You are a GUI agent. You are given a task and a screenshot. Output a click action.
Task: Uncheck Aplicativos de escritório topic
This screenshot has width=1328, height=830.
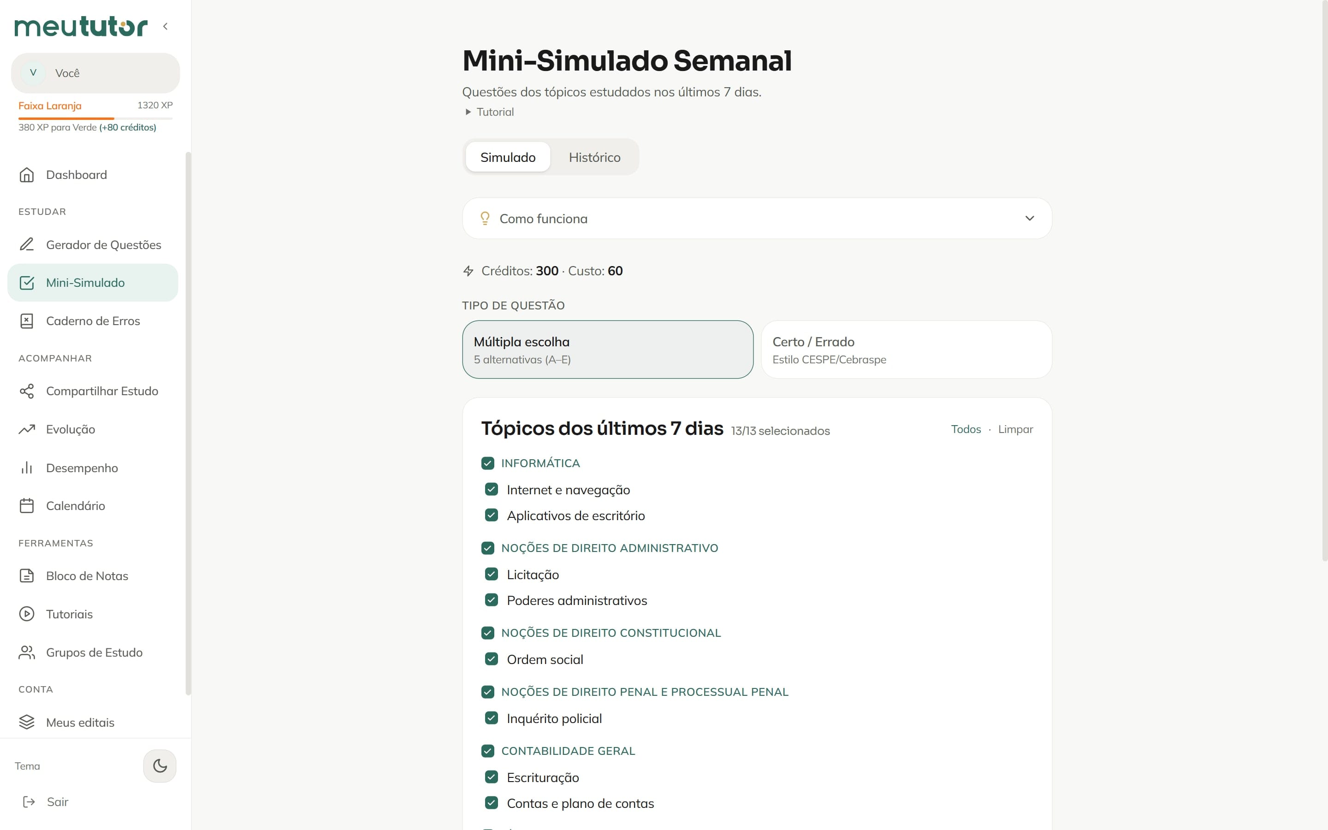pos(492,515)
